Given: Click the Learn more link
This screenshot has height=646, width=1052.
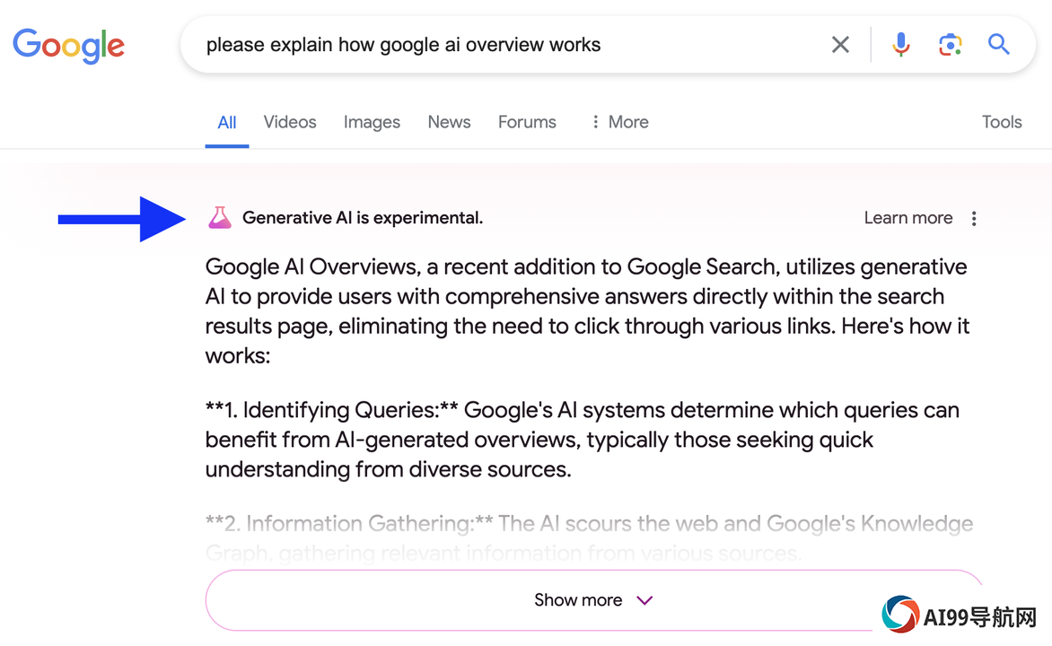Looking at the screenshot, I should 907,218.
